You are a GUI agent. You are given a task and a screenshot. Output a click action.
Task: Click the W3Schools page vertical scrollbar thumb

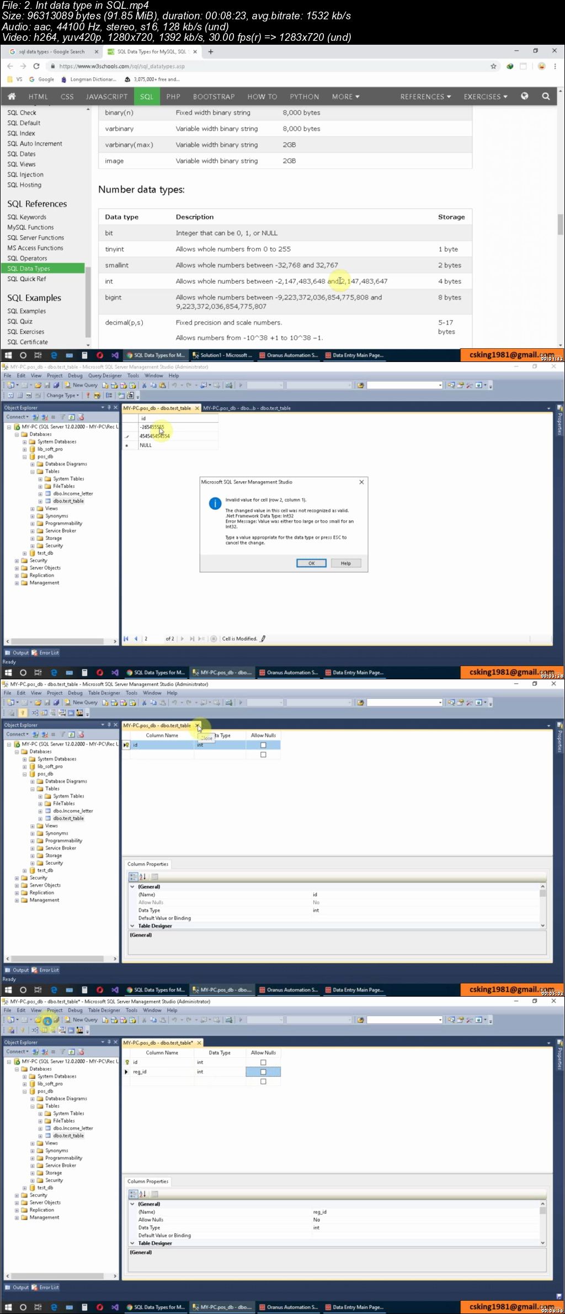coord(561,224)
